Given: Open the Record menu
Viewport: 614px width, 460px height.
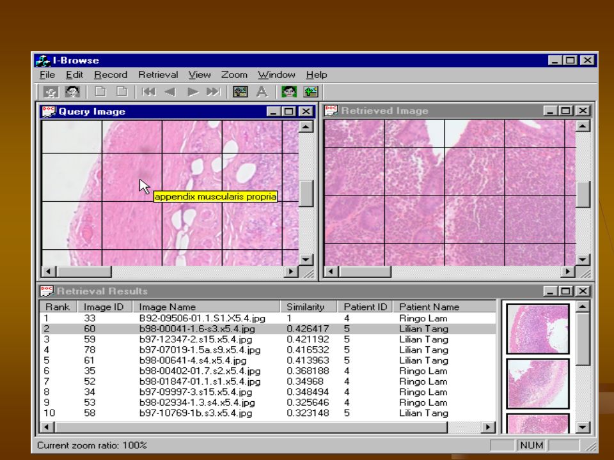Looking at the screenshot, I should (x=111, y=75).
